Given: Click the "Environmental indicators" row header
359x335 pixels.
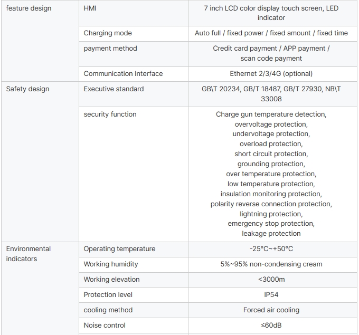Looking at the screenshot, I should pyautogui.click(x=29, y=254).
